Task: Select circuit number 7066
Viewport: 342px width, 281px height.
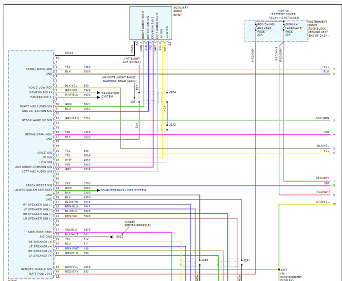Action: (87, 267)
